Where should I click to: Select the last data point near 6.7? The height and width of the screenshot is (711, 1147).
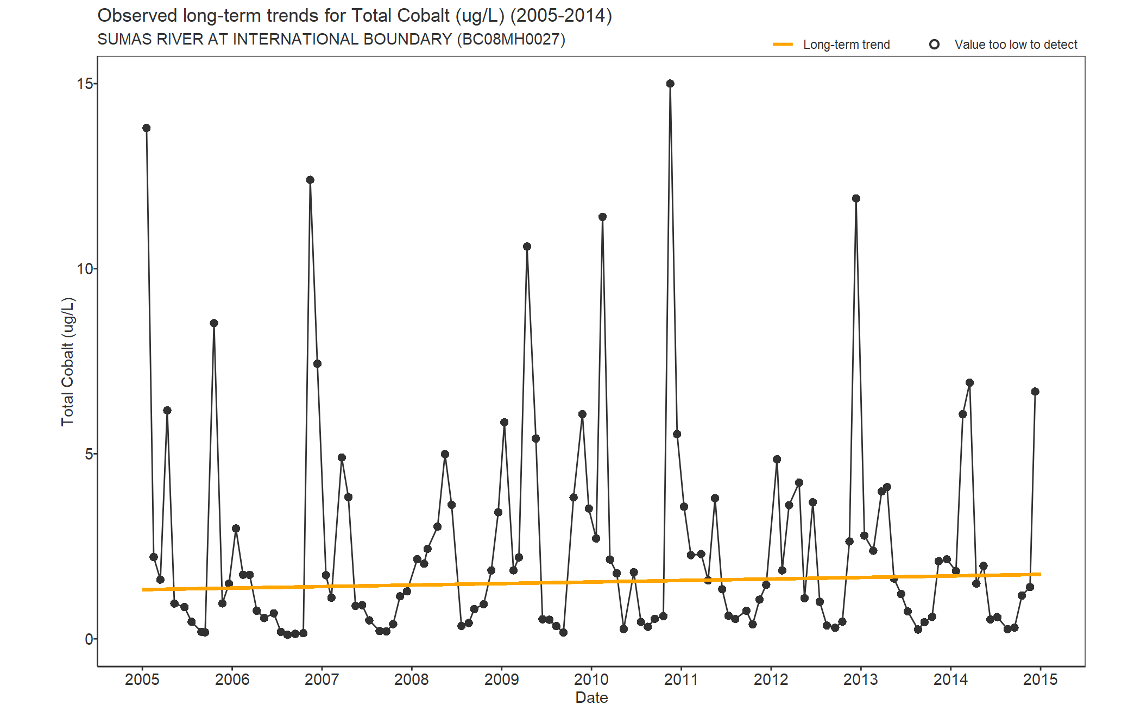point(1035,392)
